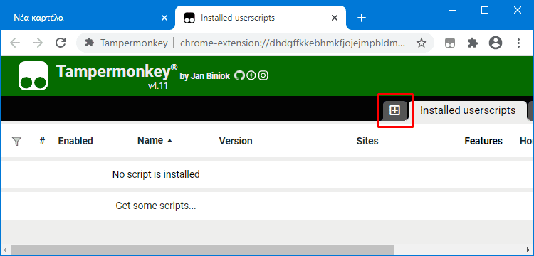Viewport: 534px width, 256px height.
Task: Open Chrome three-dot menu
Action: [x=518, y=43]
